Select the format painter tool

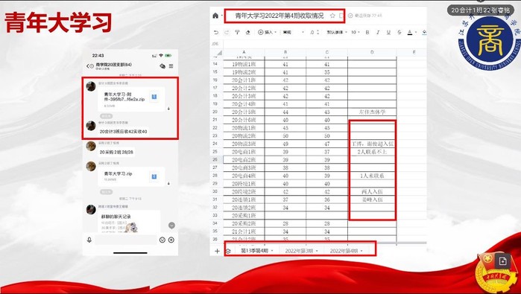[237, 32]
